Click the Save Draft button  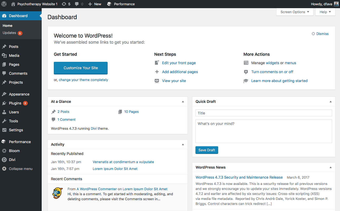coord(207,150)
